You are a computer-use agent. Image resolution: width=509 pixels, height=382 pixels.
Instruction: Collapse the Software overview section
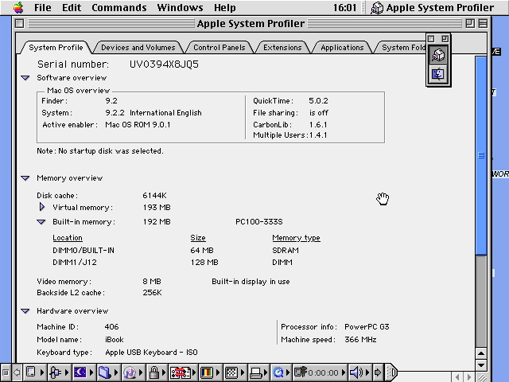point(25,78)
